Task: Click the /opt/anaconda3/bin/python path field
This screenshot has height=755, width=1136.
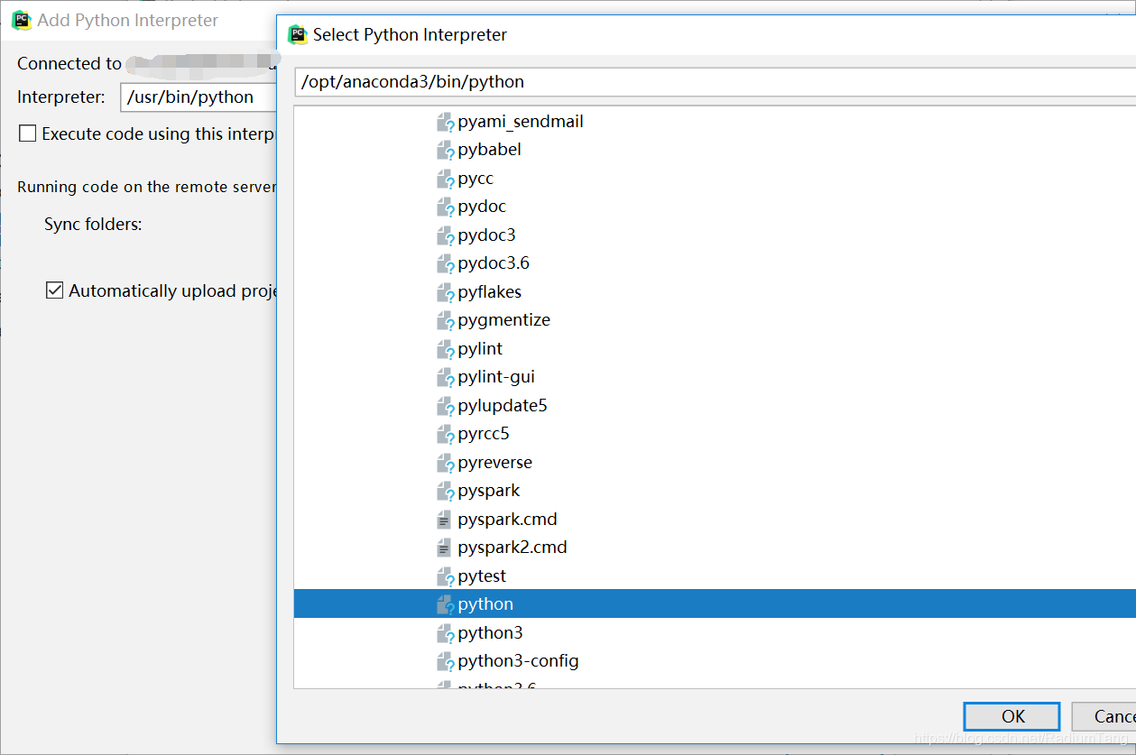Action: (715, 81)
